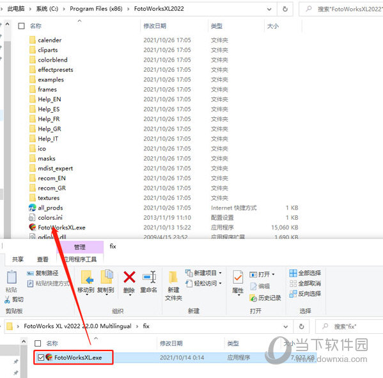Click the Rename (重命名) icon
Screen dimensions: 383x378
149,277
